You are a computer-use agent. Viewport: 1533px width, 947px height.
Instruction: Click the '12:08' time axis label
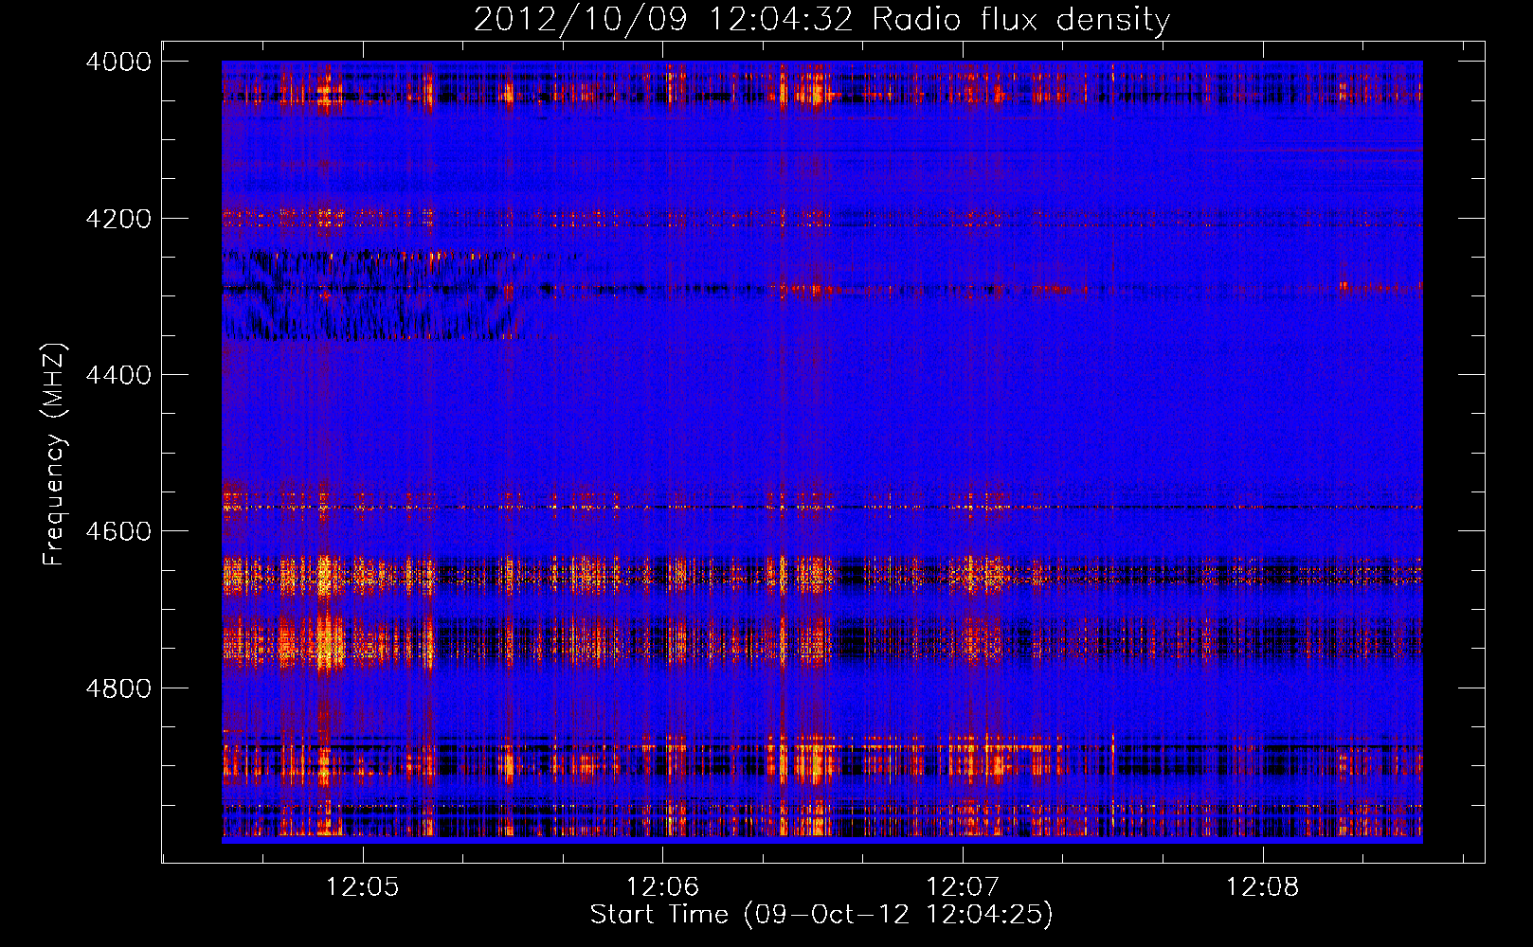pos(1263,887)
